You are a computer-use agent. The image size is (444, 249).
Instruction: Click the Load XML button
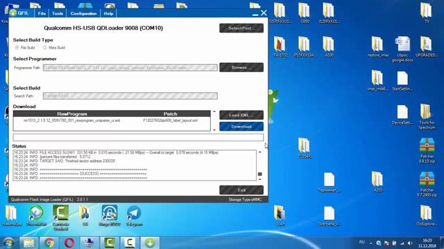point(241,115)
